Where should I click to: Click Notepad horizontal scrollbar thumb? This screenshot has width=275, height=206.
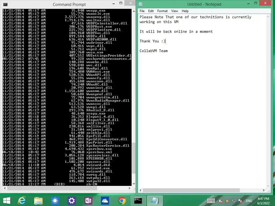click(x=191, y=190)
